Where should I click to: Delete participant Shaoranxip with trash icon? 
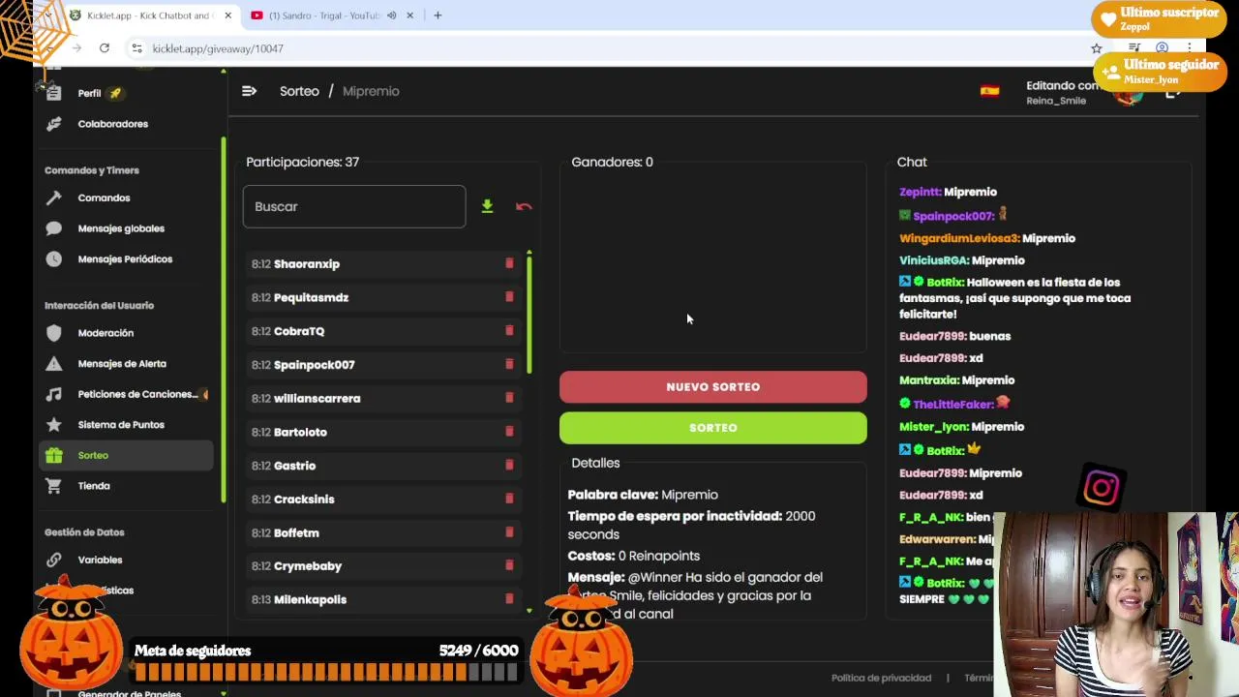(509, 263)
